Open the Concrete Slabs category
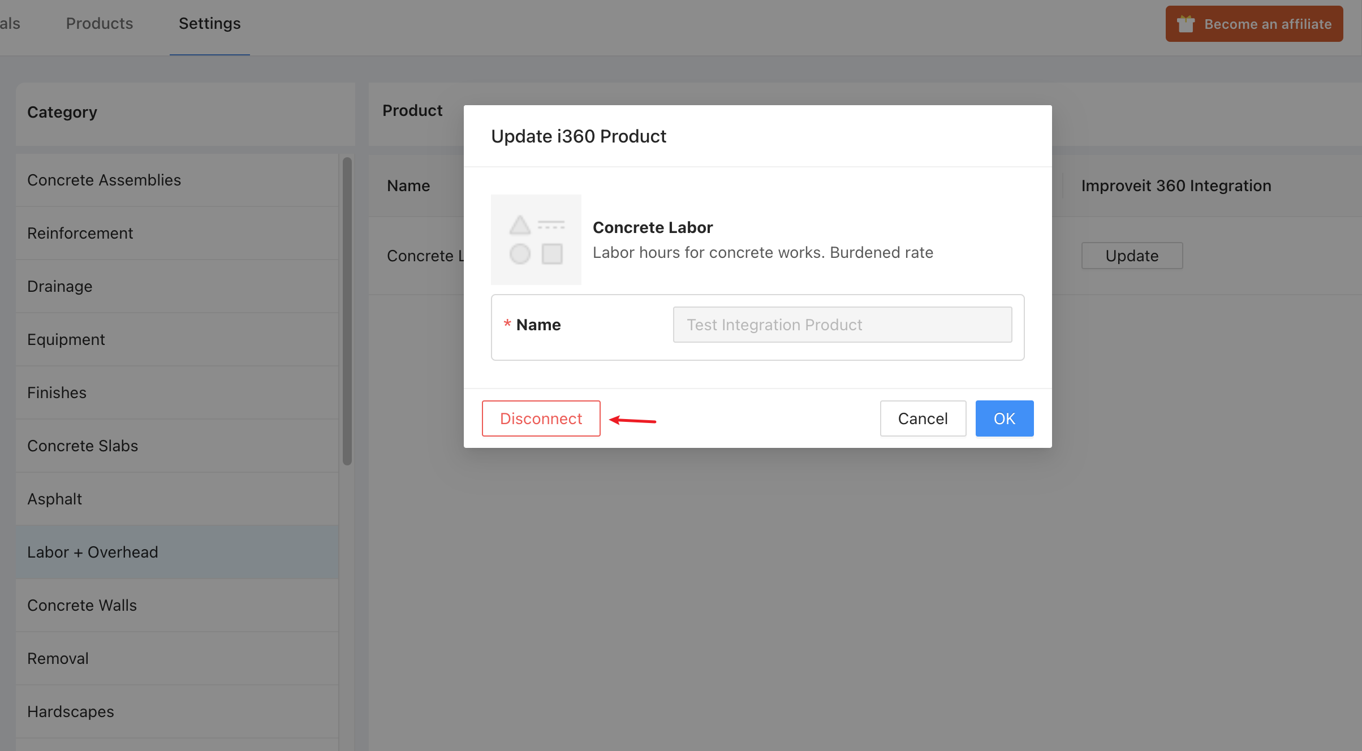Image resolution: width=1362 pixels, height=751 pixels. point(177,446)
